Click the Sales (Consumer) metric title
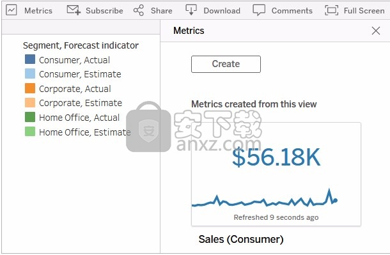Image resolution: width=390 pixels, height=255 pixels. (x=241, y=239)
